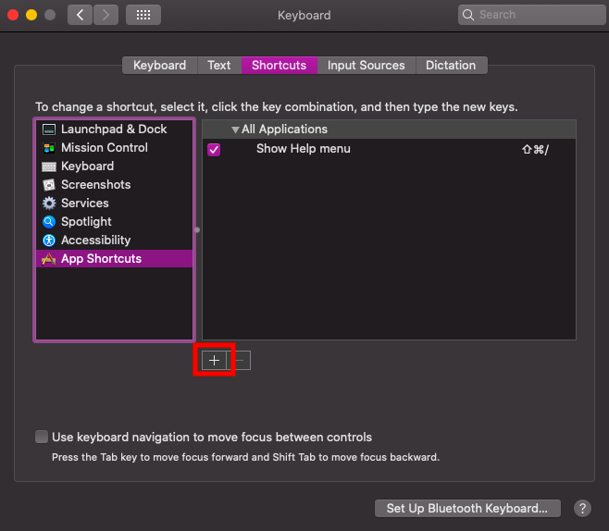This screenshot has width=609, height=531.
Task: Click Set Up Bluetooth Keyboard button
Action: pyautogui.click(x=467, y=508)
